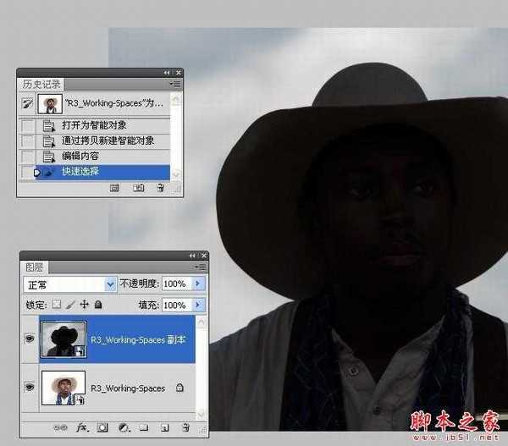Image resolution: width=508 pixels, height=446 pixels.
Task: Create a new snapshot in the History panel
Action: [x=139, y=188]
